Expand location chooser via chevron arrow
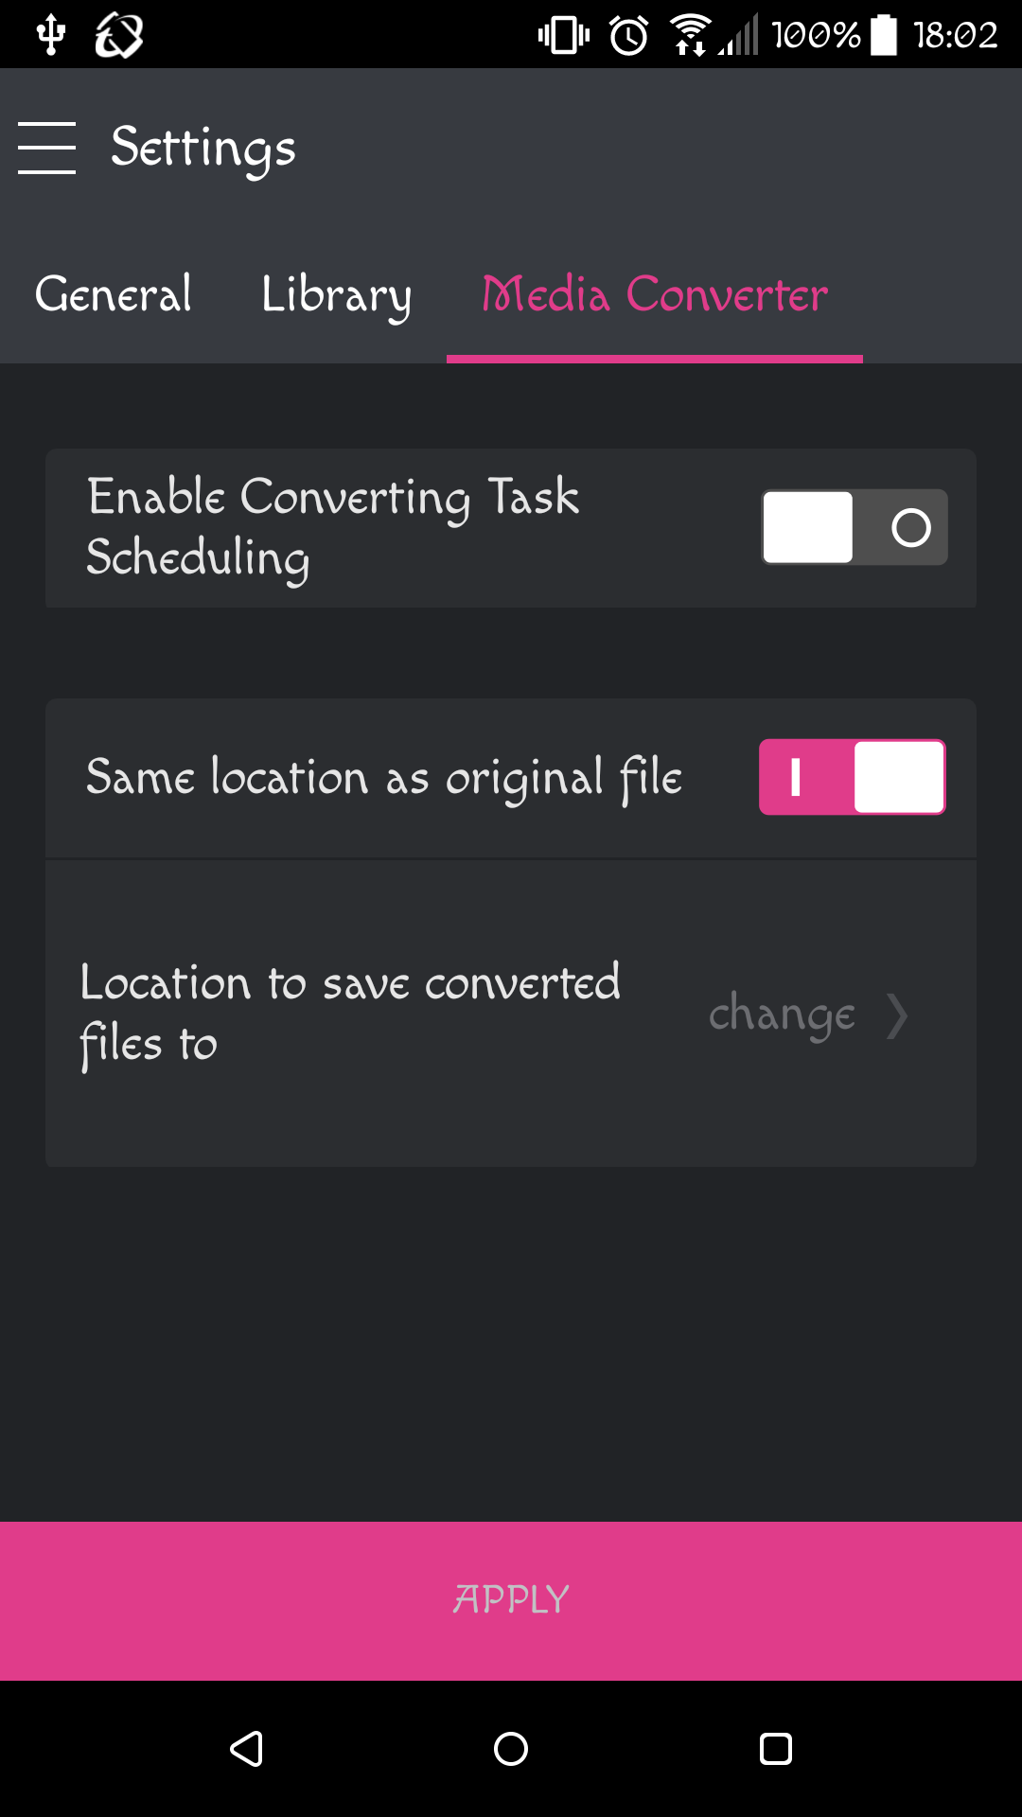Viewport: 1022px width, 1817px height. tap(897, 1015)
